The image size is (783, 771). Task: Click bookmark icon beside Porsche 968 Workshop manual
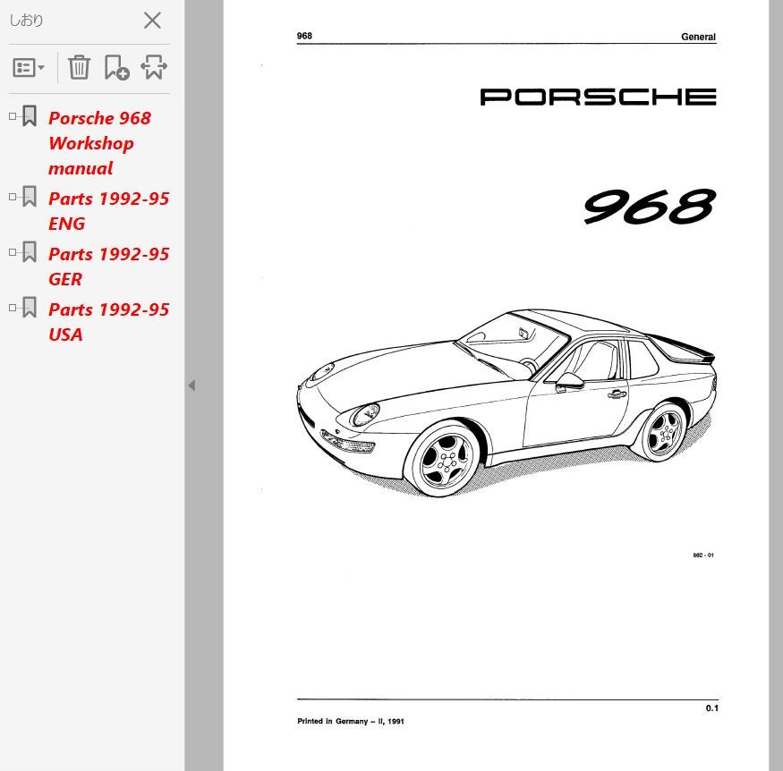[x=30, y=115]
